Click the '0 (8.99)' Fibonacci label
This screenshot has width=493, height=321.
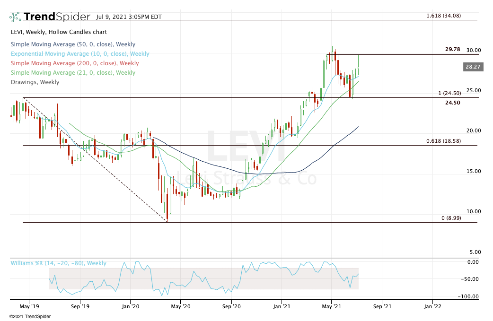coord(451,218)
